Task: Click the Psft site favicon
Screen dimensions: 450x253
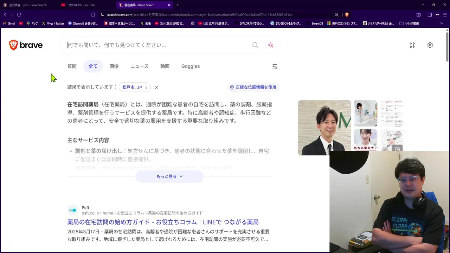Action: pyautogui.click(x=72, y=210)
